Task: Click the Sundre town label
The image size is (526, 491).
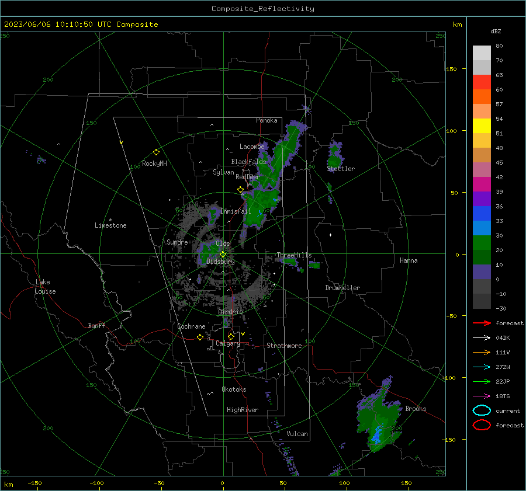Action: (x=177, y=242)
